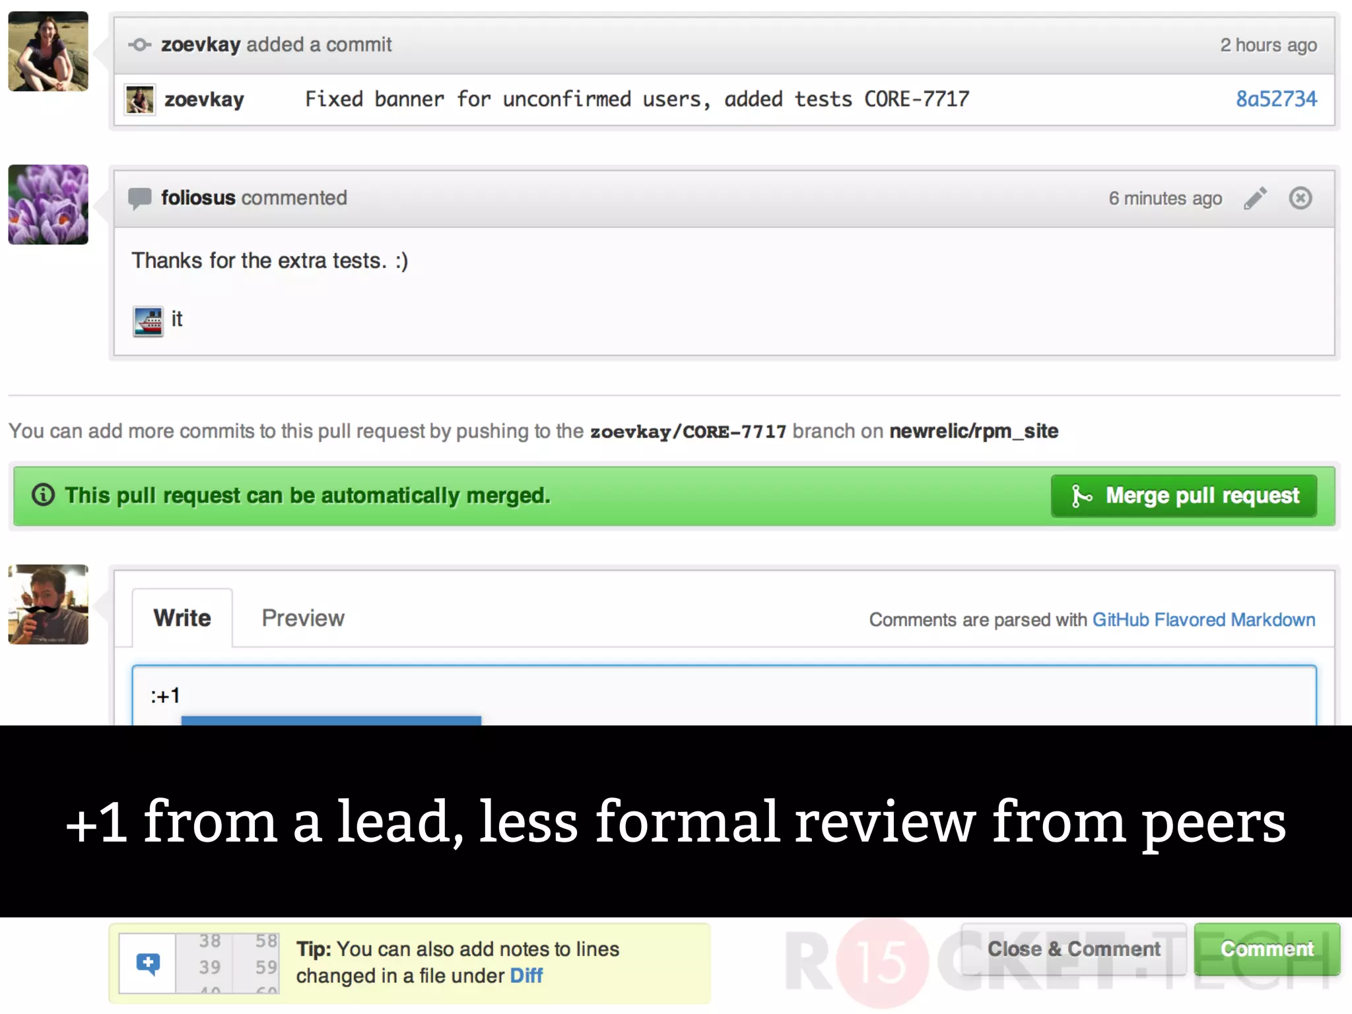Screen dimensions: 1352x1014
Task: Open zoevkay author name in commit row
Action: coord(204,100)
